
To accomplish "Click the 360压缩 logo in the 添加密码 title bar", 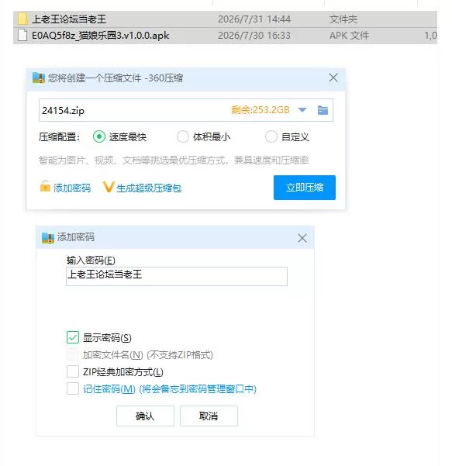I will pyautogui.click(x=48, y=238).
